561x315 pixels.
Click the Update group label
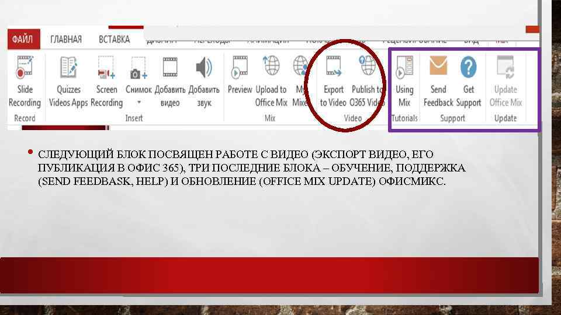pos(505,118)
